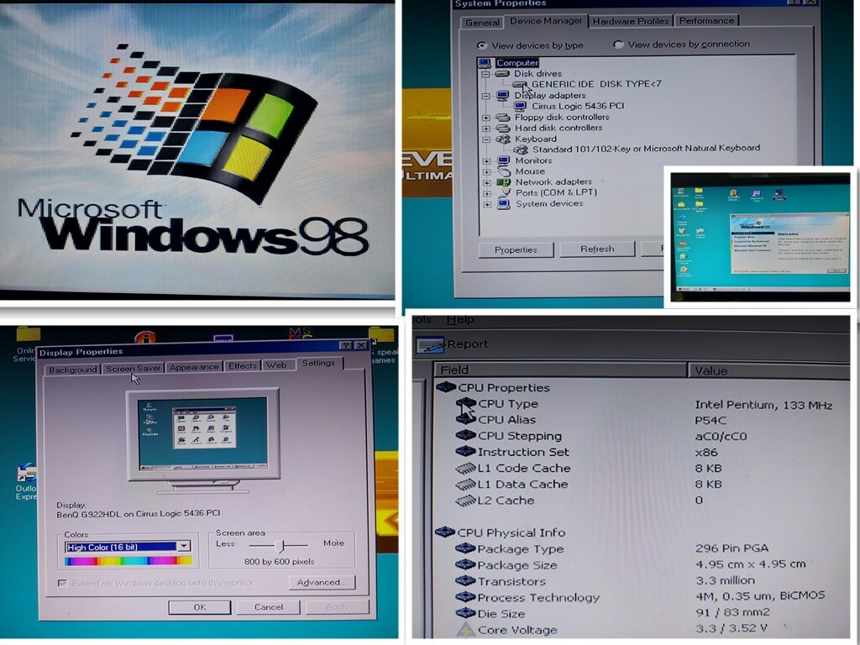Click the Network adapters card icon
The width and height of the screenshot is (860, 645).
point(504,181)
